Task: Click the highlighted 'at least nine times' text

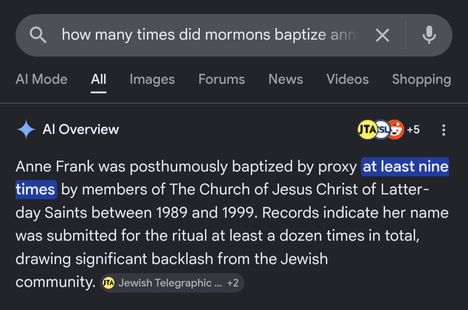Action: (405, 166)
